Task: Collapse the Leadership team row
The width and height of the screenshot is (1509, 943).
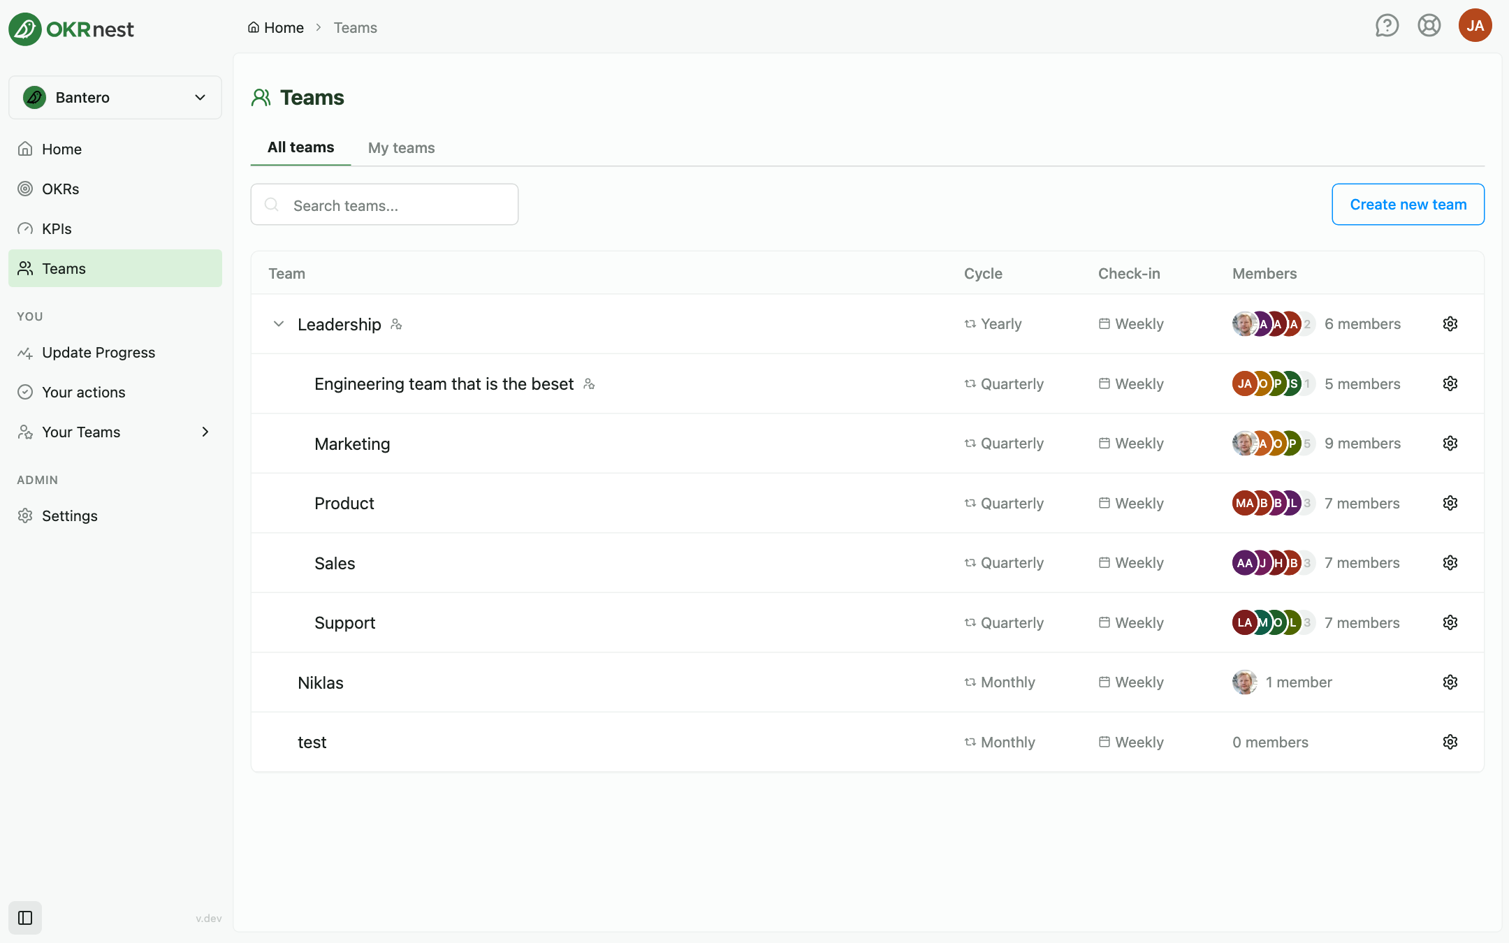Action: tap(279, 324)
